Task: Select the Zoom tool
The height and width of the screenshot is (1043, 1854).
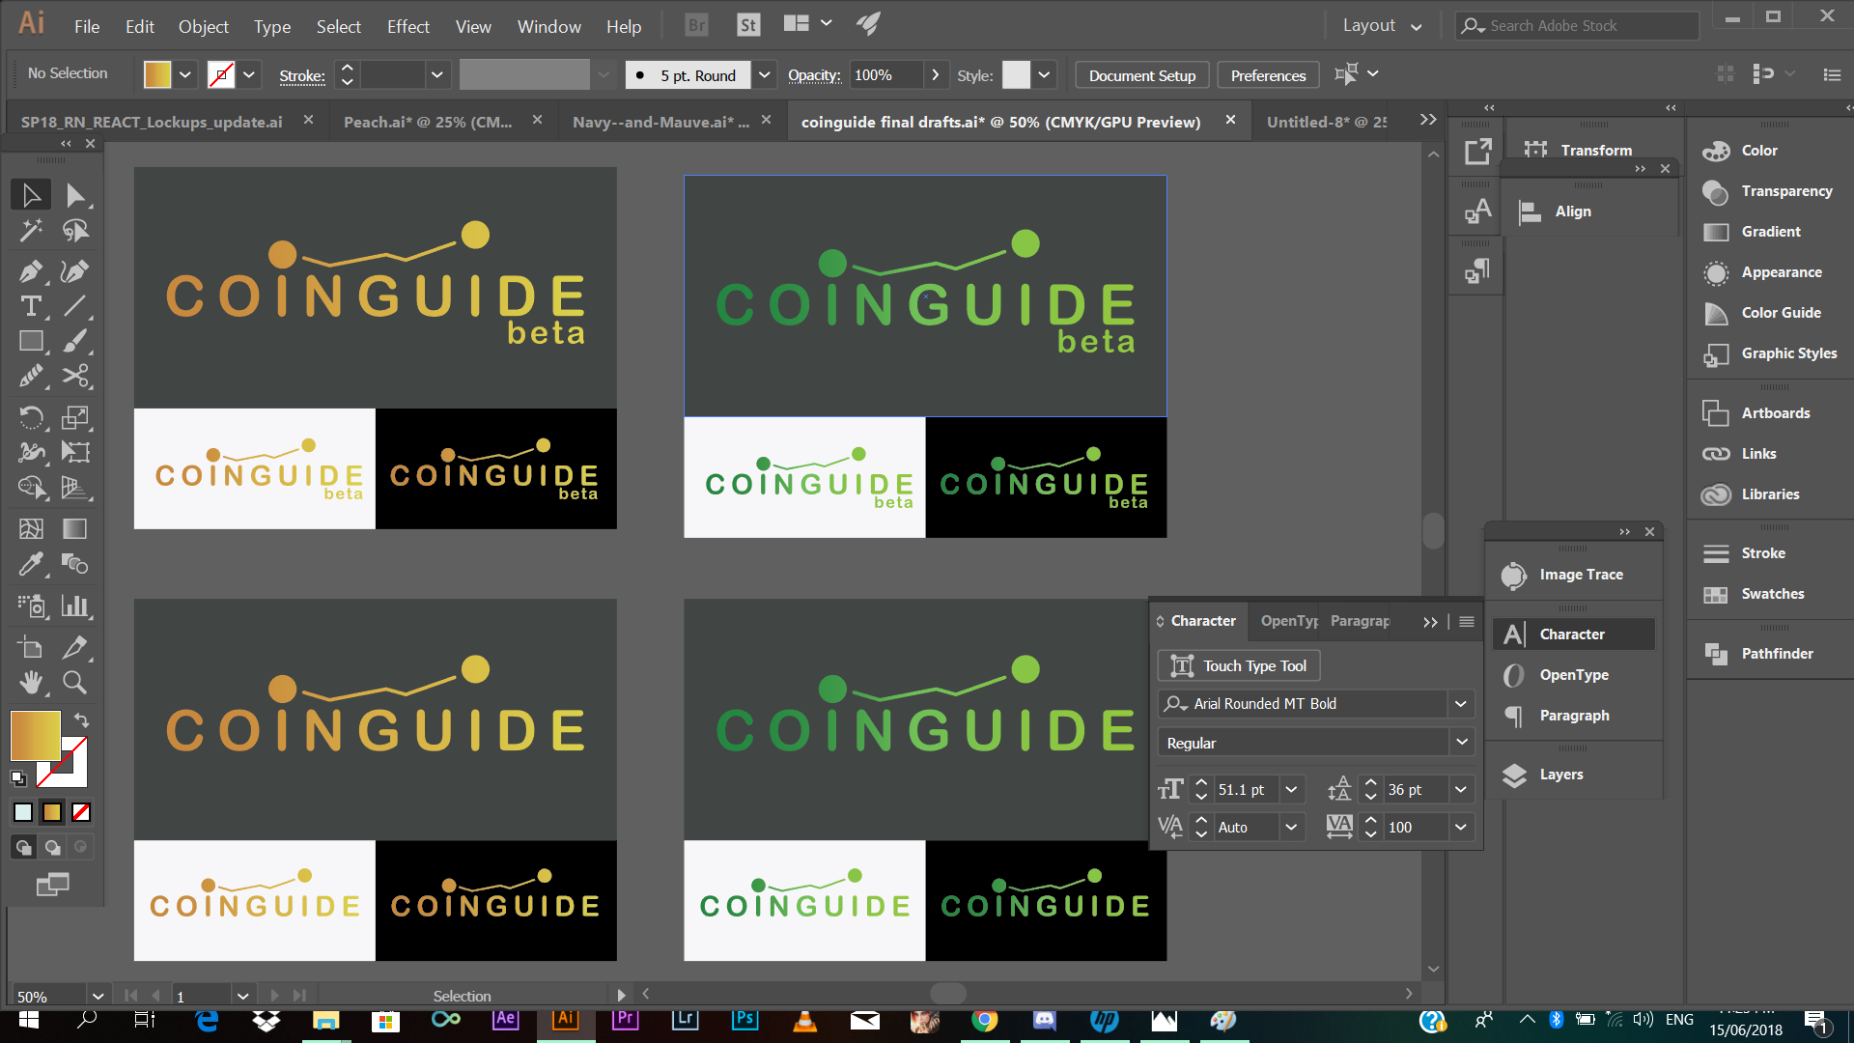Action: (x=75, y=683)
